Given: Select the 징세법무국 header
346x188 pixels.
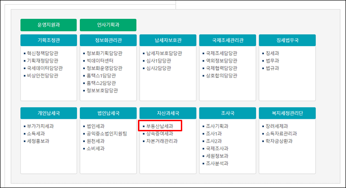Looking at the screenshot, I should (x=287, y=40).
